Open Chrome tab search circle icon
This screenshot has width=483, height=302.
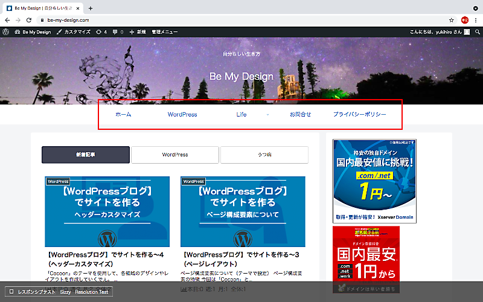(x=476, y=8)
